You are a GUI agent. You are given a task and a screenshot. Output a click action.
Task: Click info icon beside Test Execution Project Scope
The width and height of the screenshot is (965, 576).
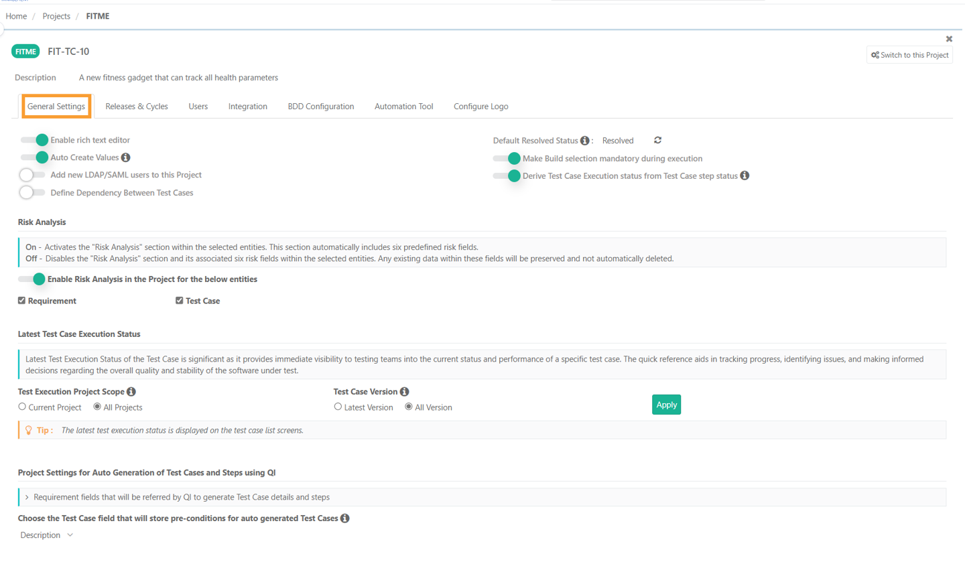coord(131,392)
